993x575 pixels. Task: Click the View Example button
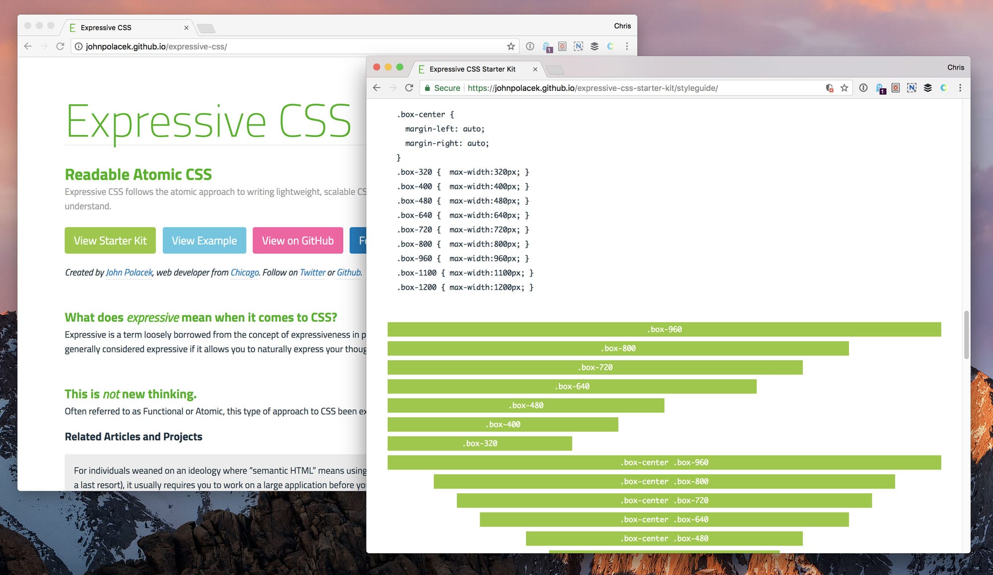(x=204, y=241)
